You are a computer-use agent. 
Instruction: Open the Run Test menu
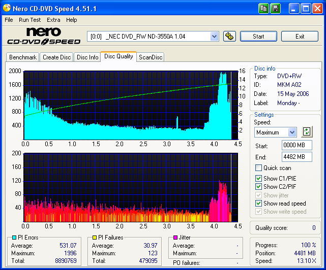tap(29, 20)
